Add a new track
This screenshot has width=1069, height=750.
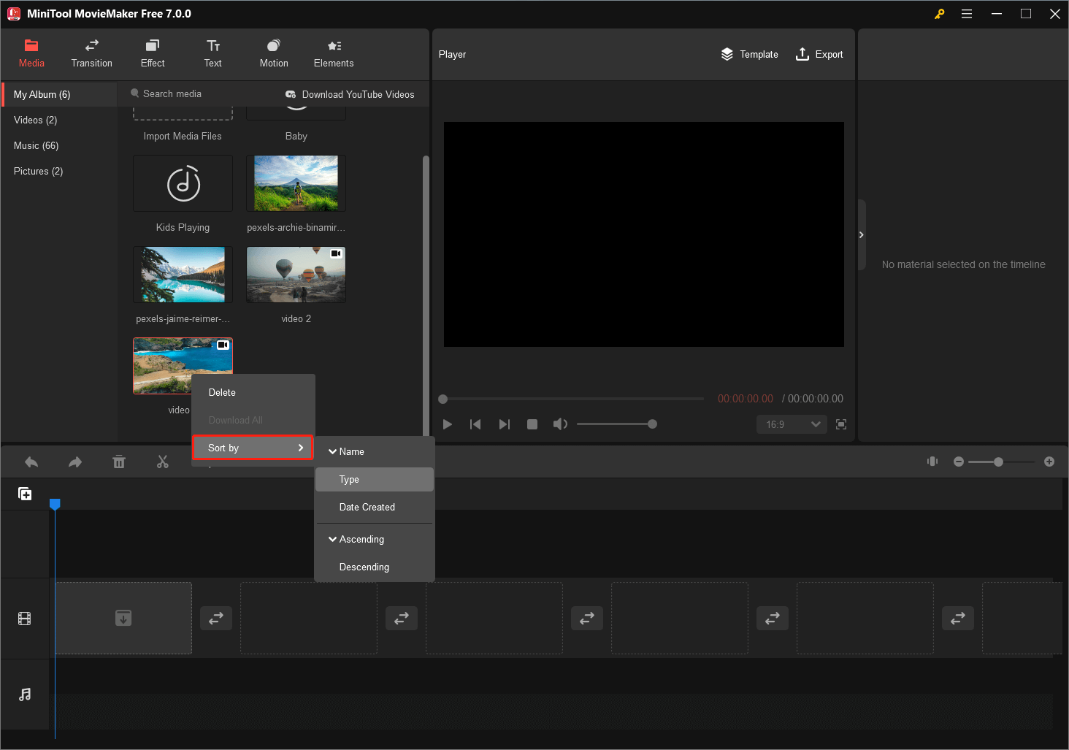[x=25, y=494]
